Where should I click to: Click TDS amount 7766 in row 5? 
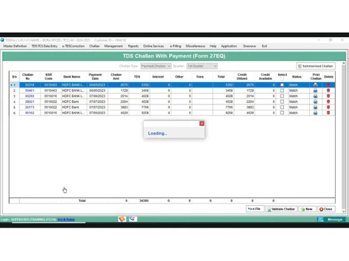[x=145, y=107]
